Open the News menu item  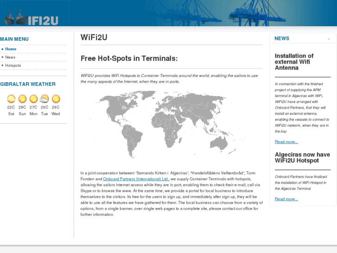pyautogui.click(x=10, y=57)
